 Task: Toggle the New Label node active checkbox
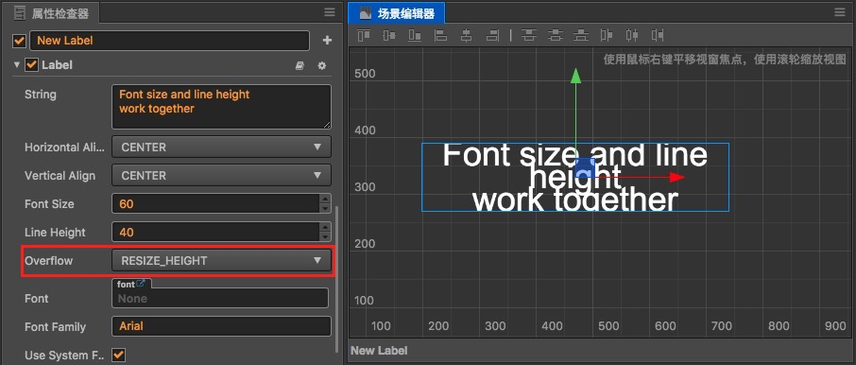pos(20,41)
